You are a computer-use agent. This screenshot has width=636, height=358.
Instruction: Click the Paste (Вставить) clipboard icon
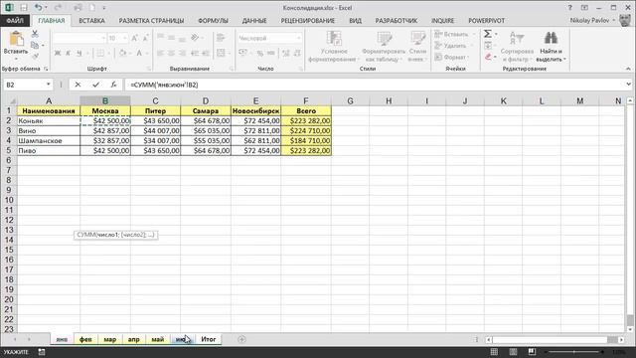[x=16, y=39]
